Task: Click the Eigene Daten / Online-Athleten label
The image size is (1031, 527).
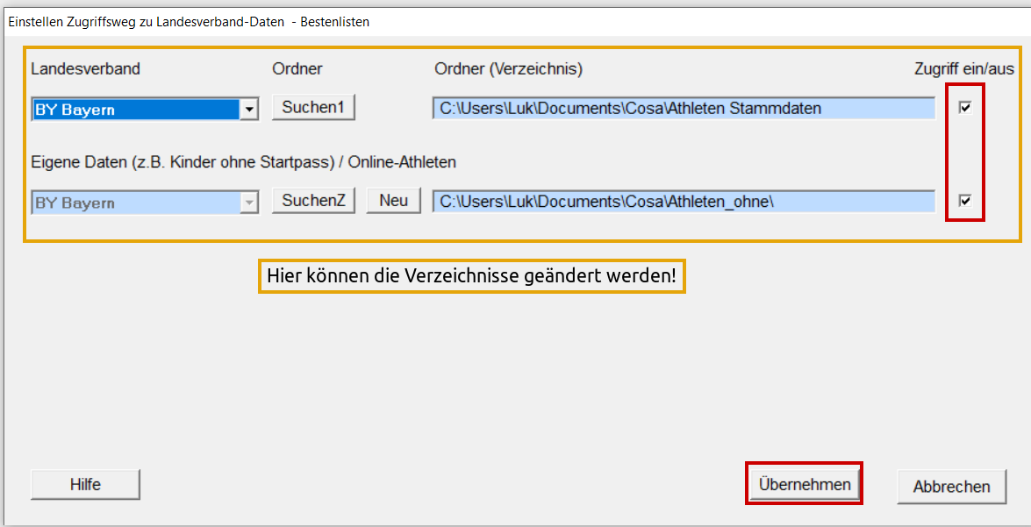Action: pyautogui.click(x=243, y=162)
